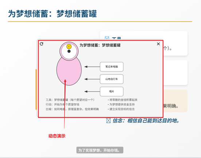Viewport: 201px width, 158px height.
Task: Click the envelope icon beside 工具 heading
Action: tap(107, 38)
